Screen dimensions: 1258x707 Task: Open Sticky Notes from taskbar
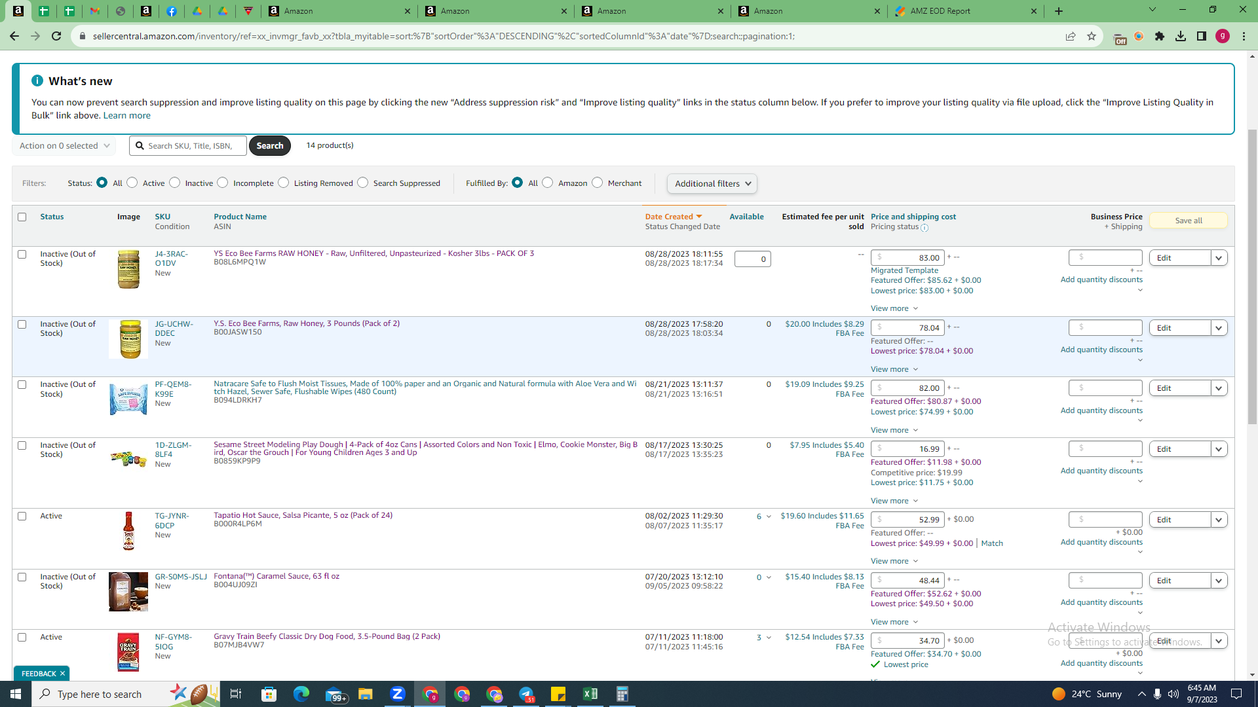558,694
